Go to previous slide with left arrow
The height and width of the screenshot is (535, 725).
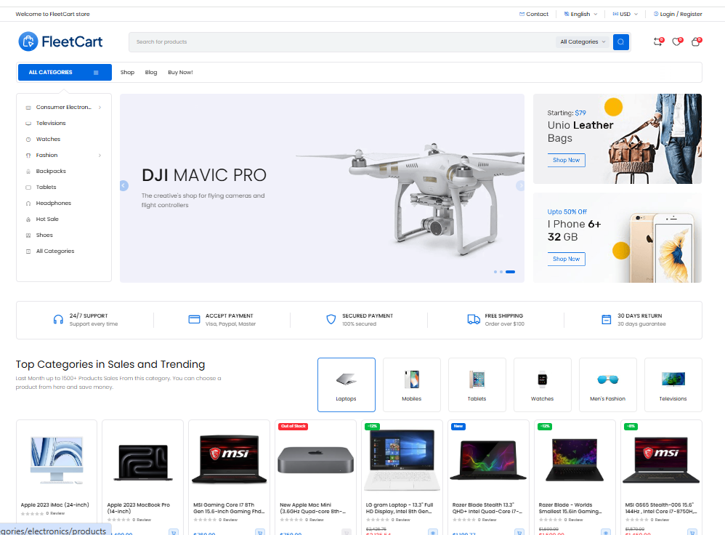click(123, 186)
